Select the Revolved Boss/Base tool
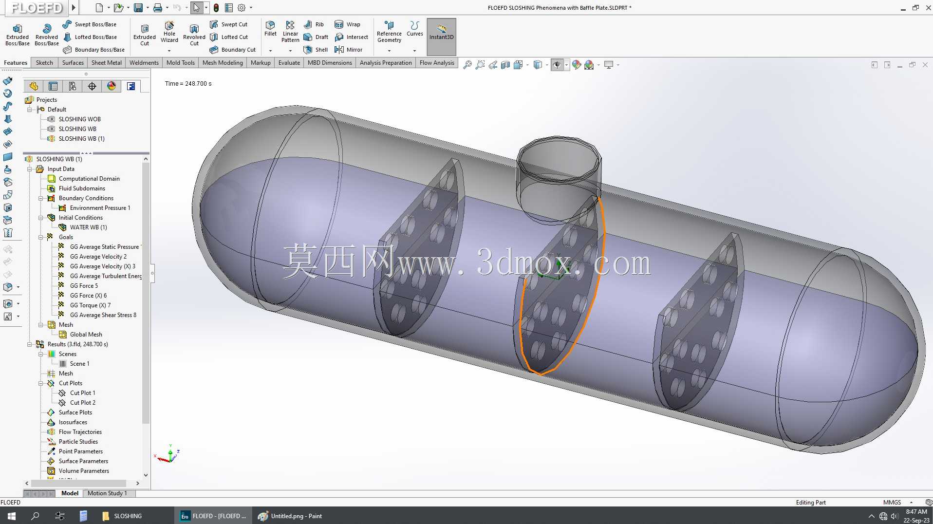The width and height of the screenshot is (933, 524). (x=47, y=35)
